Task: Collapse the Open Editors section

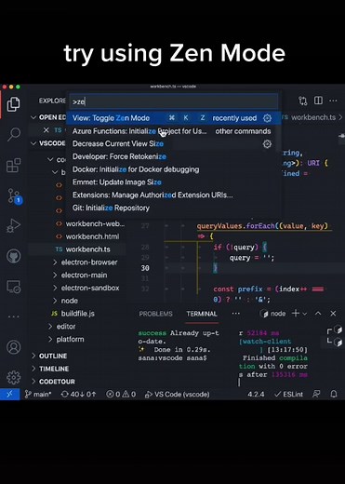Action: 33,117
